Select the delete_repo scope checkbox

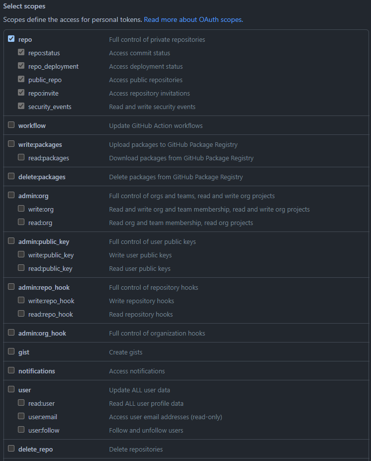[11, 449]
